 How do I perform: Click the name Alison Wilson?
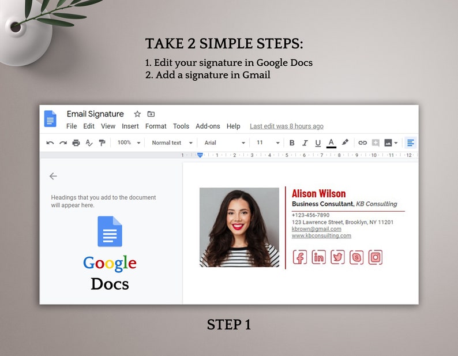(x=318, y=193)
